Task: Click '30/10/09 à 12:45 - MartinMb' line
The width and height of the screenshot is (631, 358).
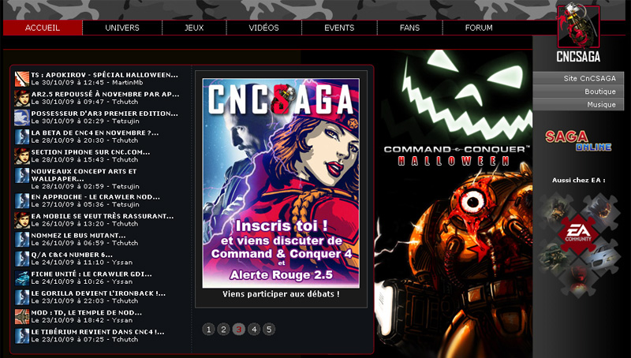Action: 87,83
